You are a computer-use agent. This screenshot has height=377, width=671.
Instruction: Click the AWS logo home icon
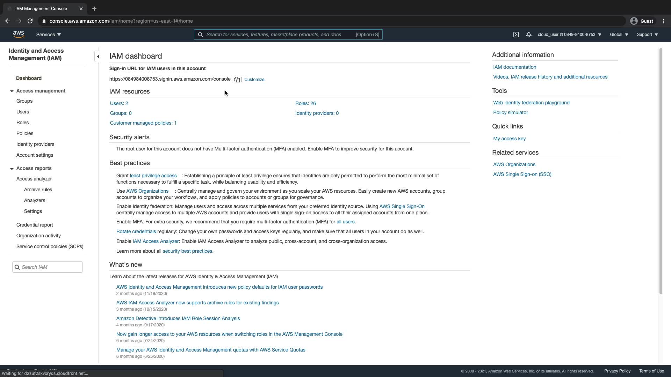click(19, 34)
